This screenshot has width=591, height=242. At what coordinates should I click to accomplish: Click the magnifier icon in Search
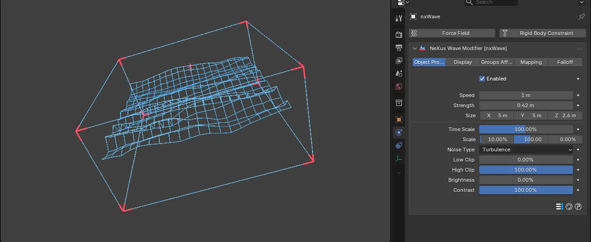click(470, 2)
